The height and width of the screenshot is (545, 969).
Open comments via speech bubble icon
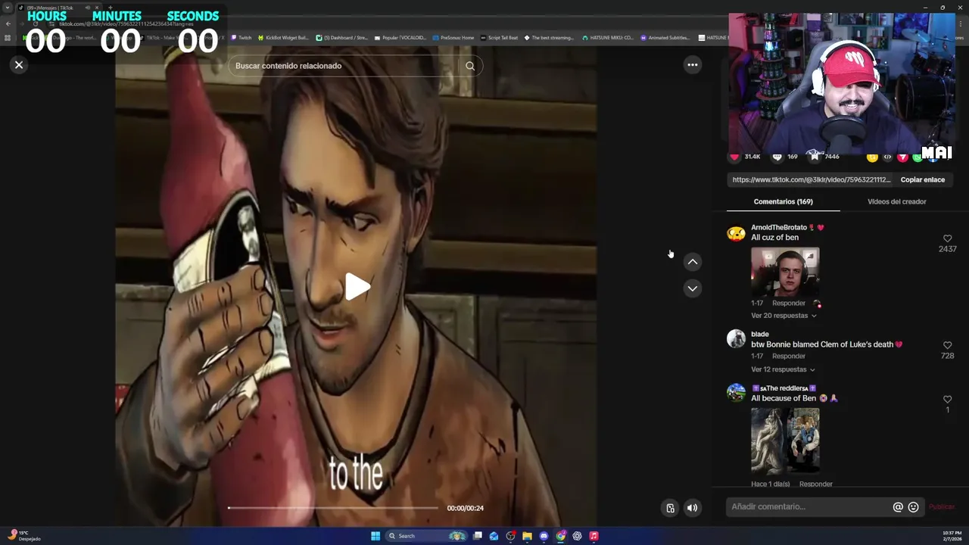click(x=777, y=157)
